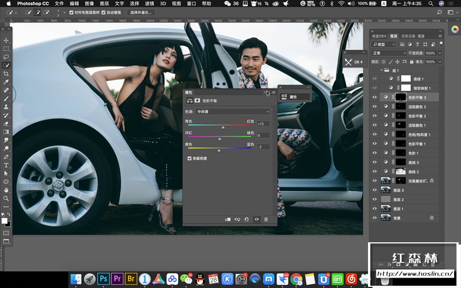Select the Zoom tool in toolbar

click(6, 198)
